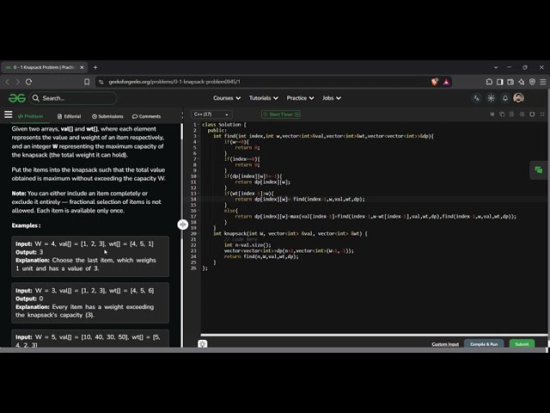550x413 pixels.
Task: Click the Compile & Run button
Action: coord(484,344)
